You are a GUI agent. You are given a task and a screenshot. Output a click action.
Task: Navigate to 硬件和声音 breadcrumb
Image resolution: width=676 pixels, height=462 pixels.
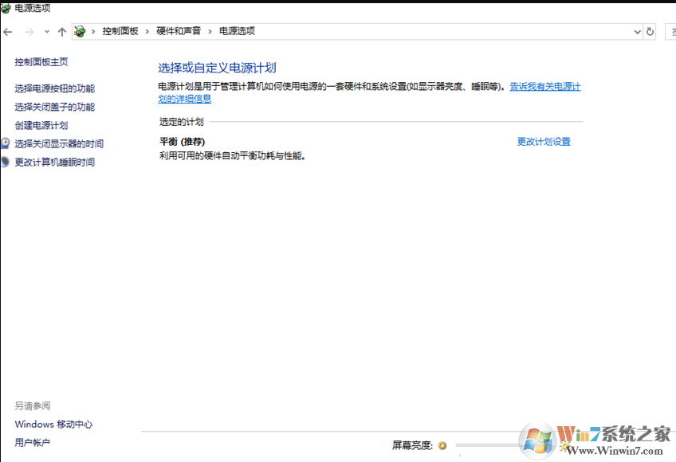coord(179,31)
